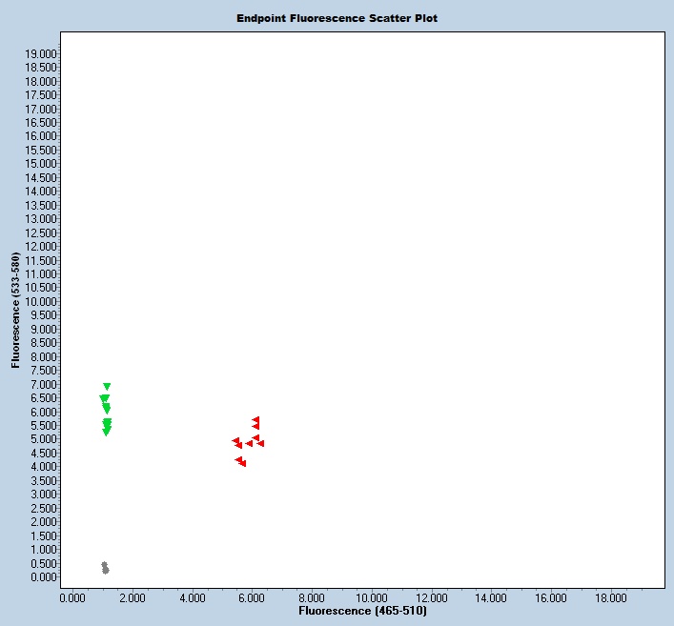The image size is (674, 626).
Task: Select the topmost red triangle data point
Action: (x=255, y=419)
